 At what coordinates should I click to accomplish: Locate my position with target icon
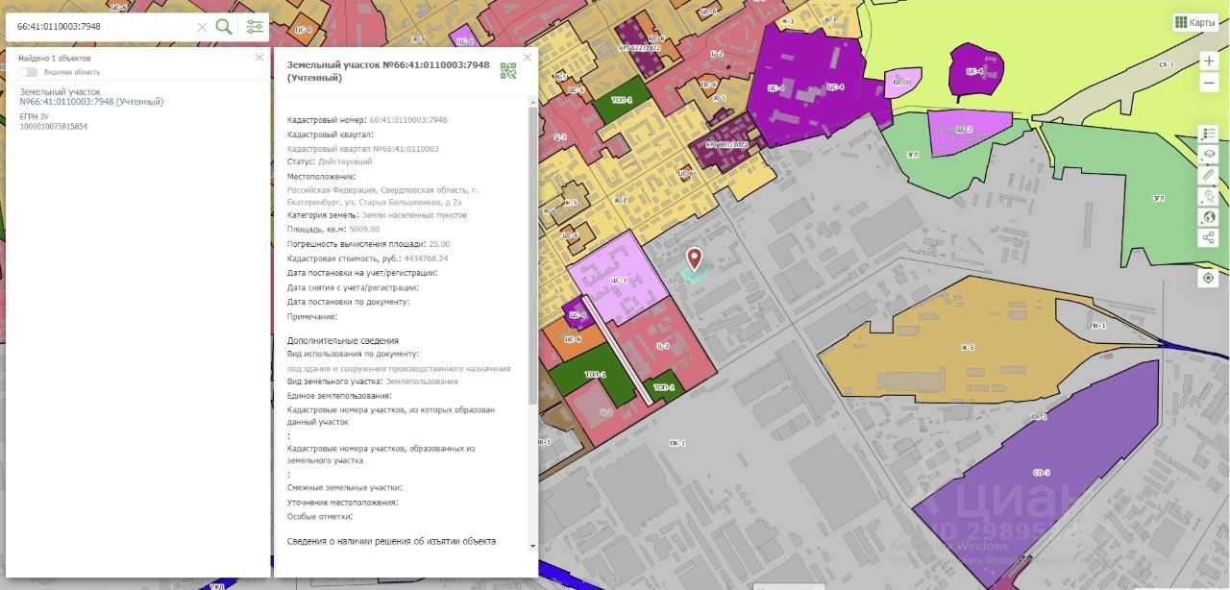pyautogui.click(x=1209, y=278)
